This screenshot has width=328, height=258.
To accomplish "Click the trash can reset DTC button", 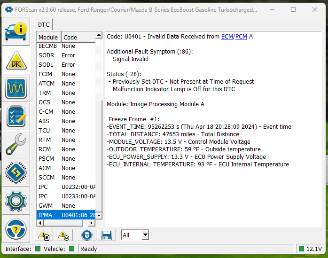I will click(x=87, y=235).
